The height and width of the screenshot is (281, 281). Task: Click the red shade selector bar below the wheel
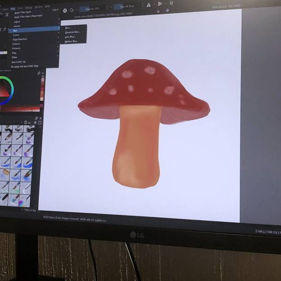[20, 109]
